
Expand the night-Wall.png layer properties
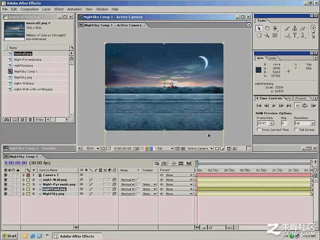click(x=23, y=180)
